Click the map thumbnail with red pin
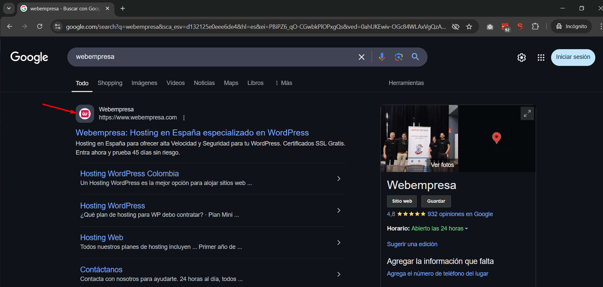The height and width of the screenshot is (287, 603). tap(497, 138)
